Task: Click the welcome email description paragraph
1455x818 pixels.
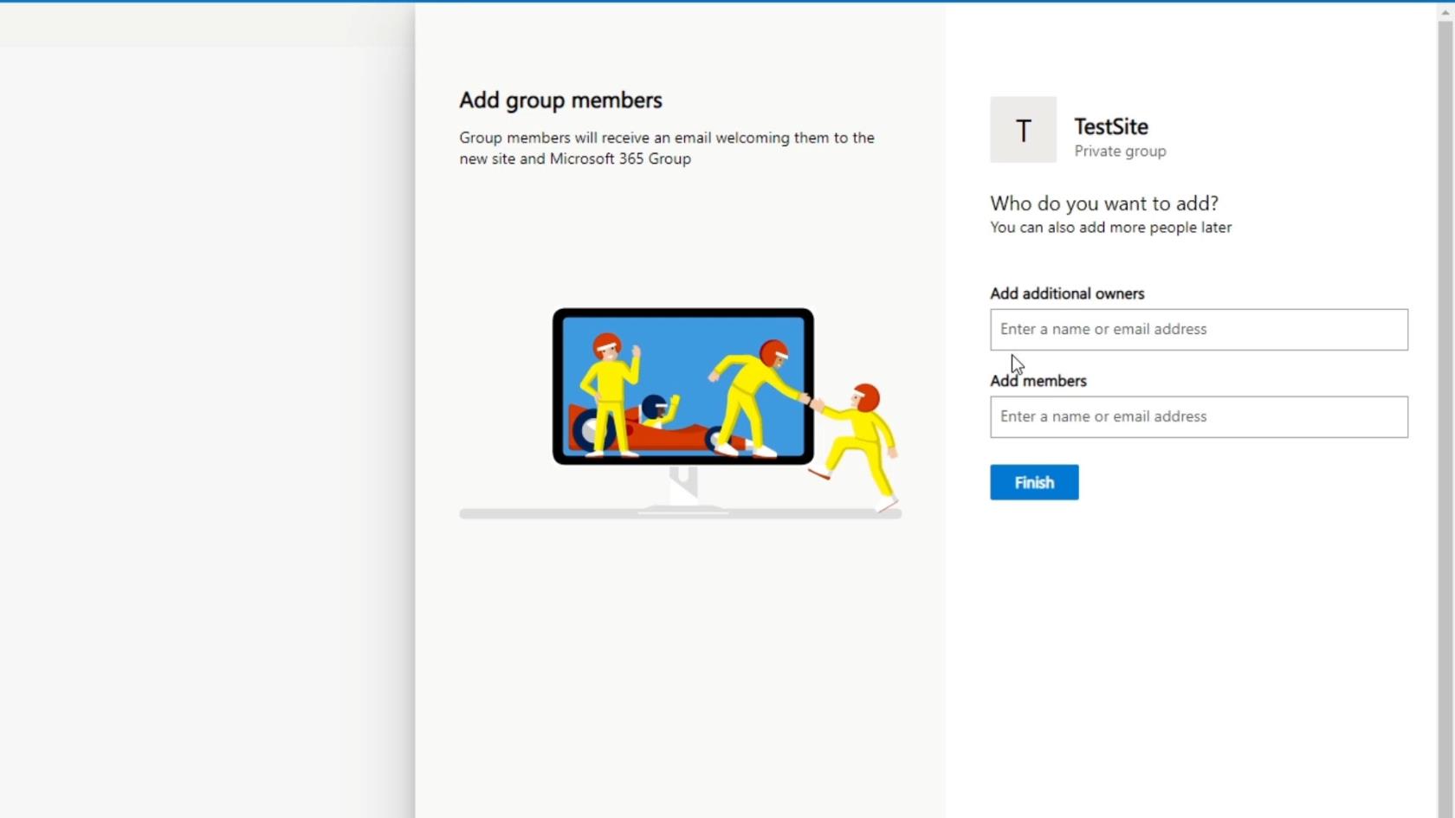Action: 667,148
